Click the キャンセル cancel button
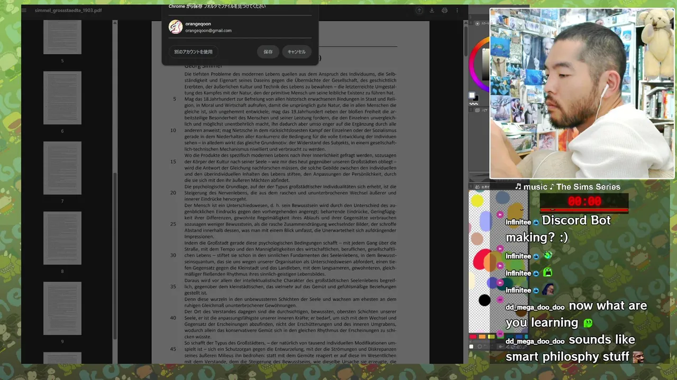Screen dimensions: 677x380 click(297, 52)
